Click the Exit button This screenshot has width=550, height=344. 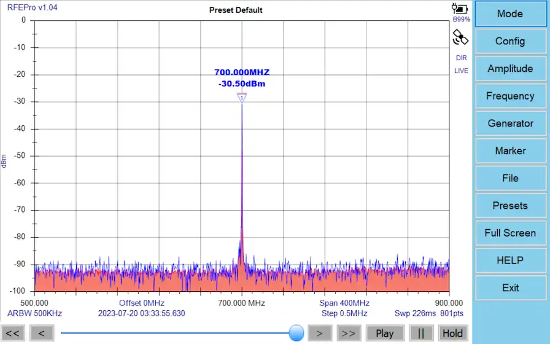pyautogui.click(x=510, y=287)
